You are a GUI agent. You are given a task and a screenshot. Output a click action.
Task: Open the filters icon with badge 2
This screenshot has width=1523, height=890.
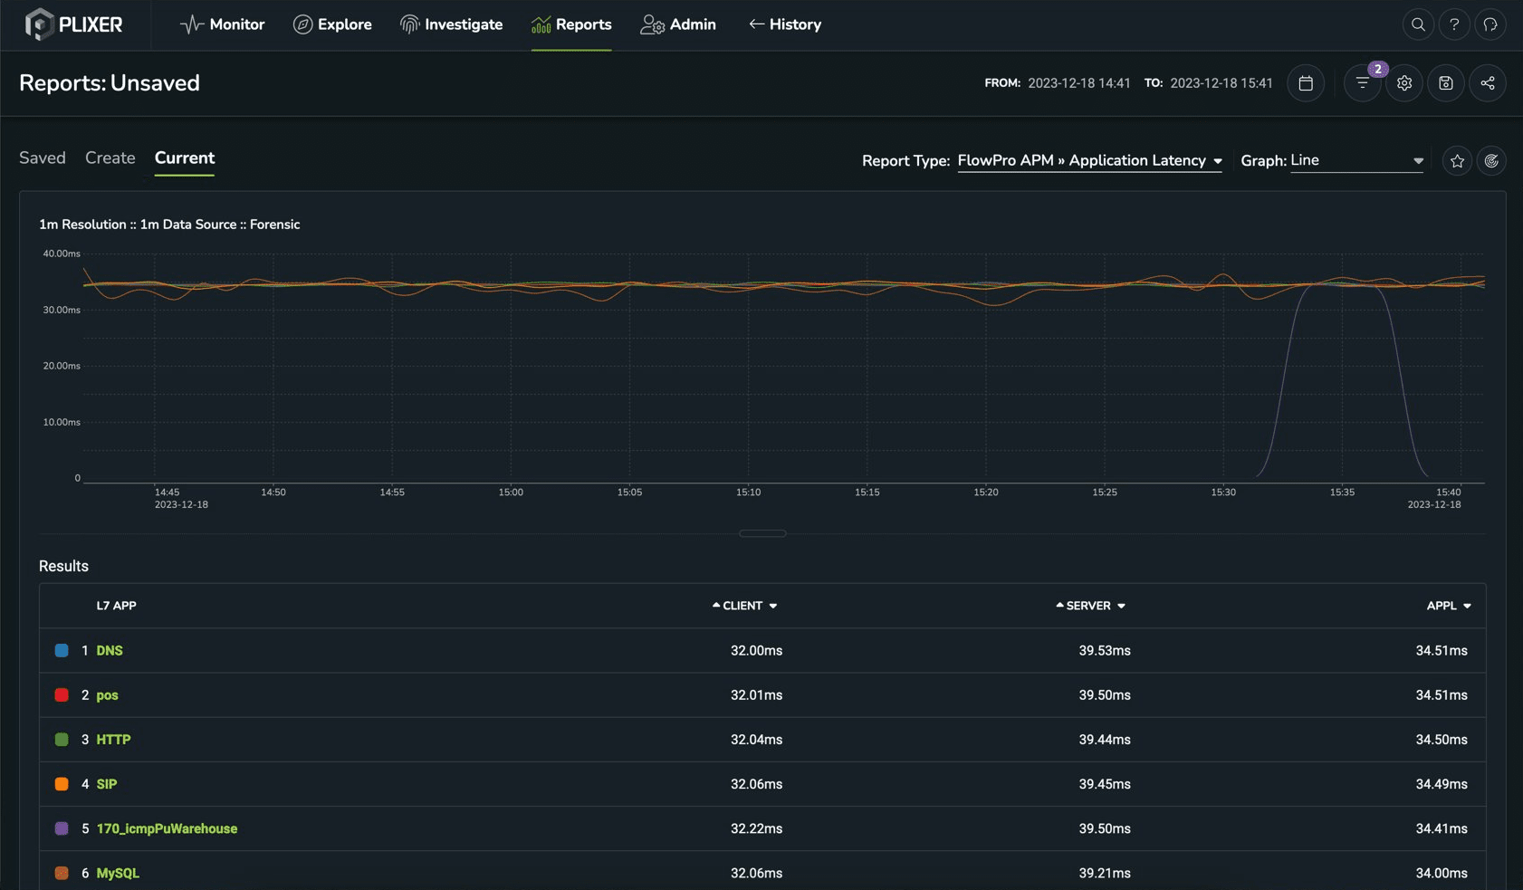(x=1362, y=83)
